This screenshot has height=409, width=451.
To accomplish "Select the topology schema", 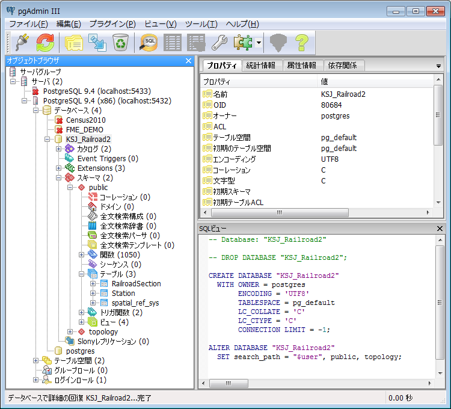I will [103, 332].
